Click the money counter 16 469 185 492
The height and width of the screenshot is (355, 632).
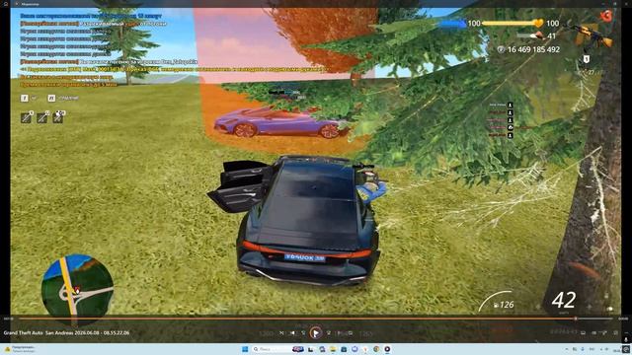click(533, 49)
